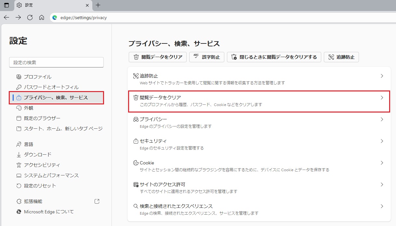Click the 誤字防止 button
Viewport: 396px width, 226px height.
click(x=206, y=57)
